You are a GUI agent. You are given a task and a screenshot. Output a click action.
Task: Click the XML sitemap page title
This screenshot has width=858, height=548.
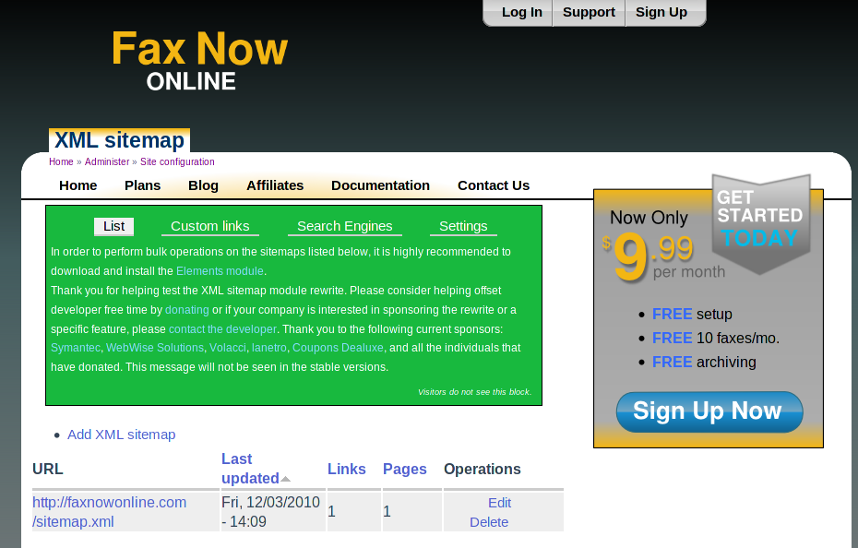pos(119,140)
